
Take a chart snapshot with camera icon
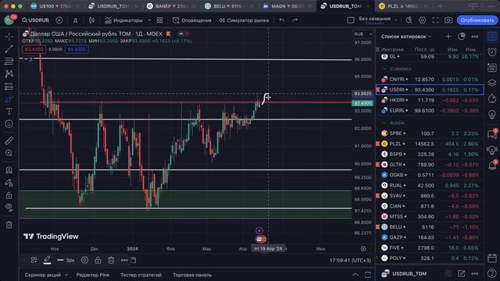tap(448, 20)
